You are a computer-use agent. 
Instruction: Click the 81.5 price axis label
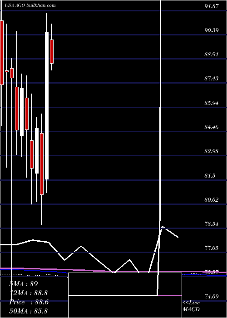pyautogui.click(x=210, y=175)
